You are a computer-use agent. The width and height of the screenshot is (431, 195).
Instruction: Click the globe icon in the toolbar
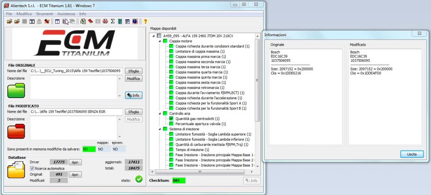click(135, 21)
